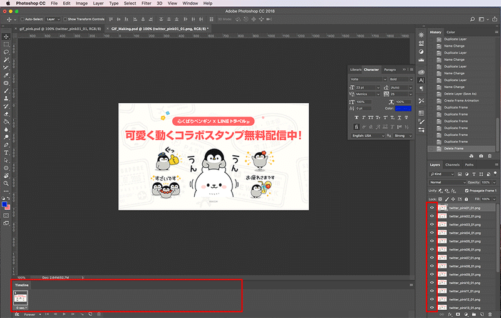Open the Forever looping options dropdown

coord(33,314)
